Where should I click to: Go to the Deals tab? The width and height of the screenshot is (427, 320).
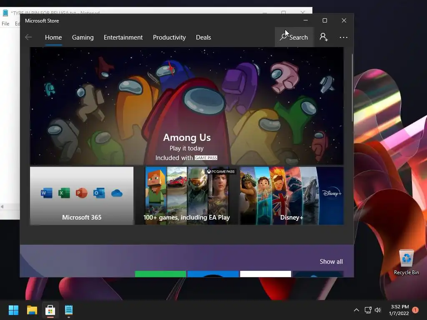tap(203, 37)
